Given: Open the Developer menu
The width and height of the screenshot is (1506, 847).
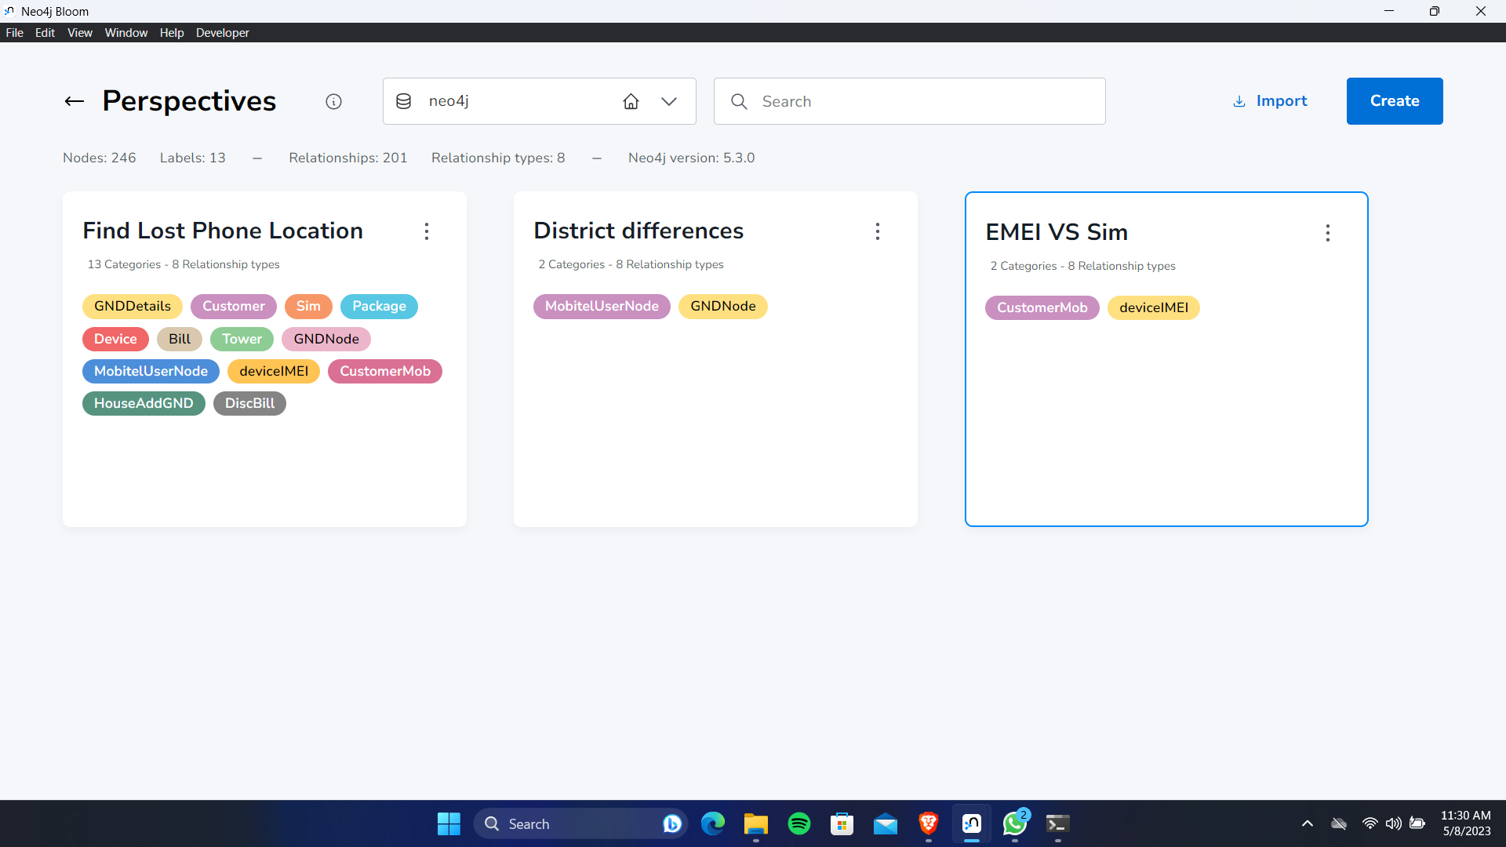Looking at the screenshot, I should point(222,32).
